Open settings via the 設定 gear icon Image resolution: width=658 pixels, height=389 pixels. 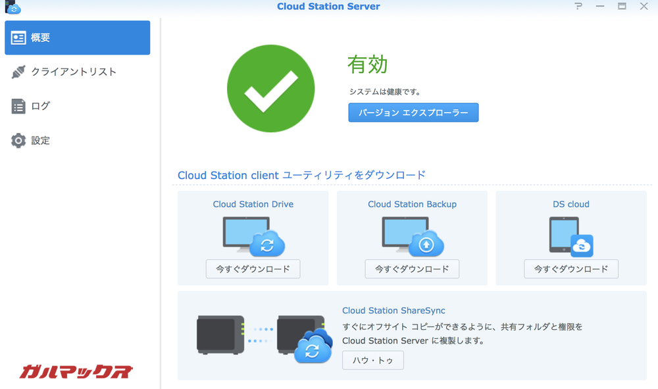pos(20,140)
